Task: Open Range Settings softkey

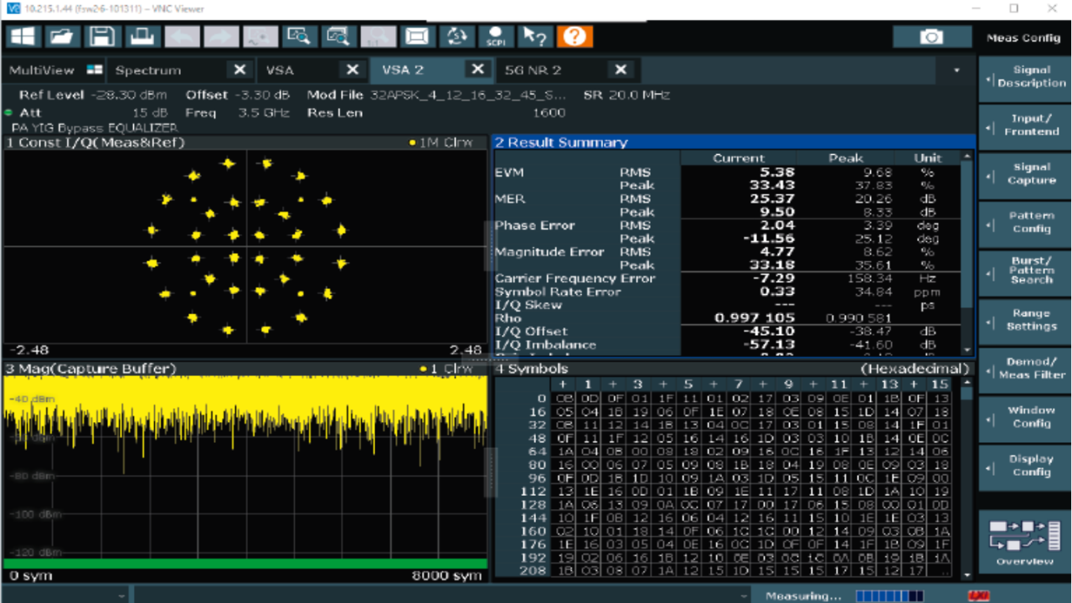Action: point(1024,320)
